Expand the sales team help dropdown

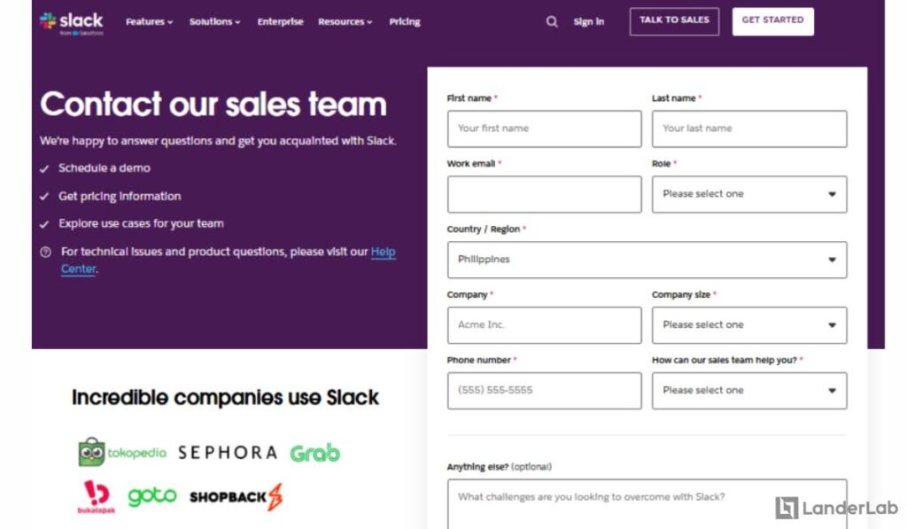point(748,390)
